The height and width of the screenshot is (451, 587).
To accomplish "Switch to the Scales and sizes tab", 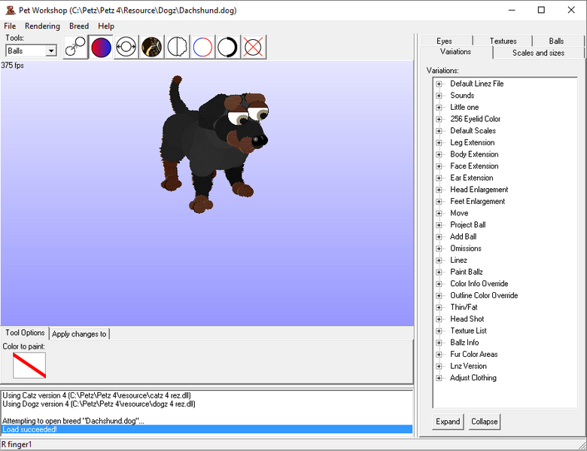I will (538, 53).
